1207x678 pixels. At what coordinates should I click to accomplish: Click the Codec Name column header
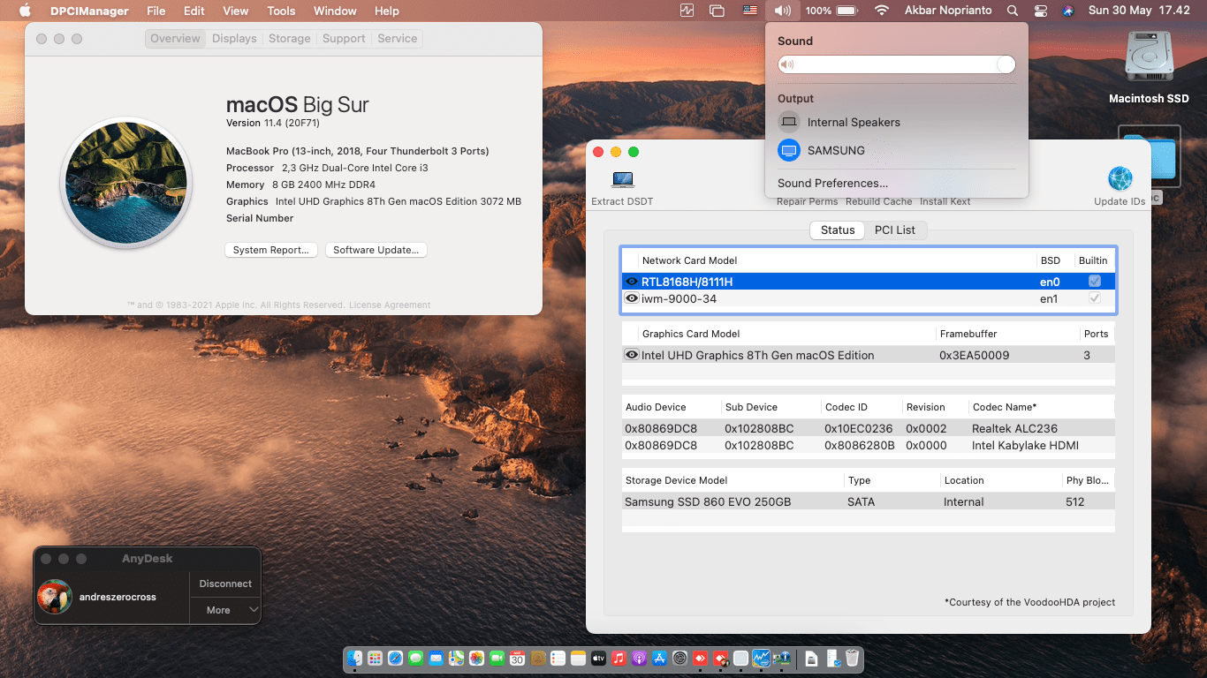pos(1005,407)
